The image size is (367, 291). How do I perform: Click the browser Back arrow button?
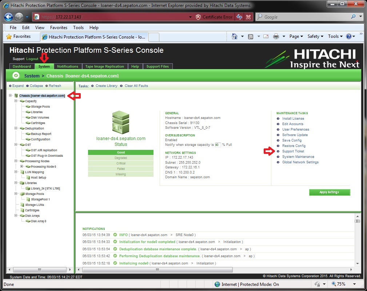coord(9,17)
